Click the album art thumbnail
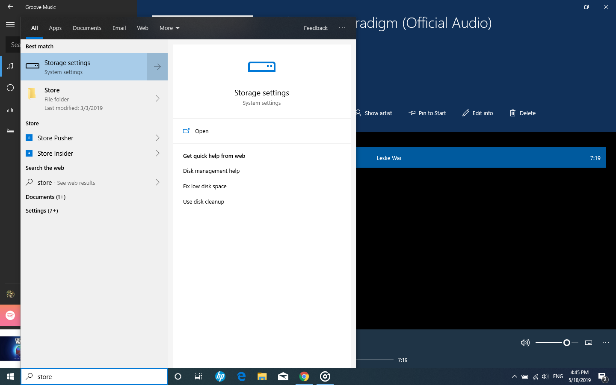Viewport: 616px width, 385px height. click(10, 349)
